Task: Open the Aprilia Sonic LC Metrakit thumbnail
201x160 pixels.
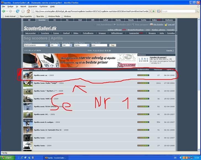Action: click(x=28, y=130)
